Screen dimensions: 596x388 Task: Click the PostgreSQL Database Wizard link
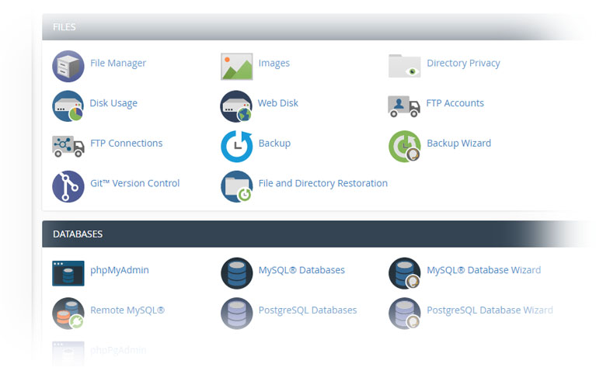tap(490, 310)
